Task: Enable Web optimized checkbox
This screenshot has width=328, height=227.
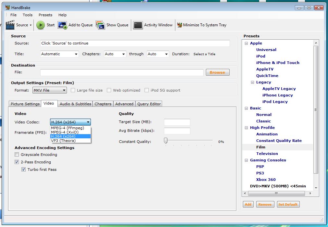Action: pyautogui.click(x=109, y=90)
